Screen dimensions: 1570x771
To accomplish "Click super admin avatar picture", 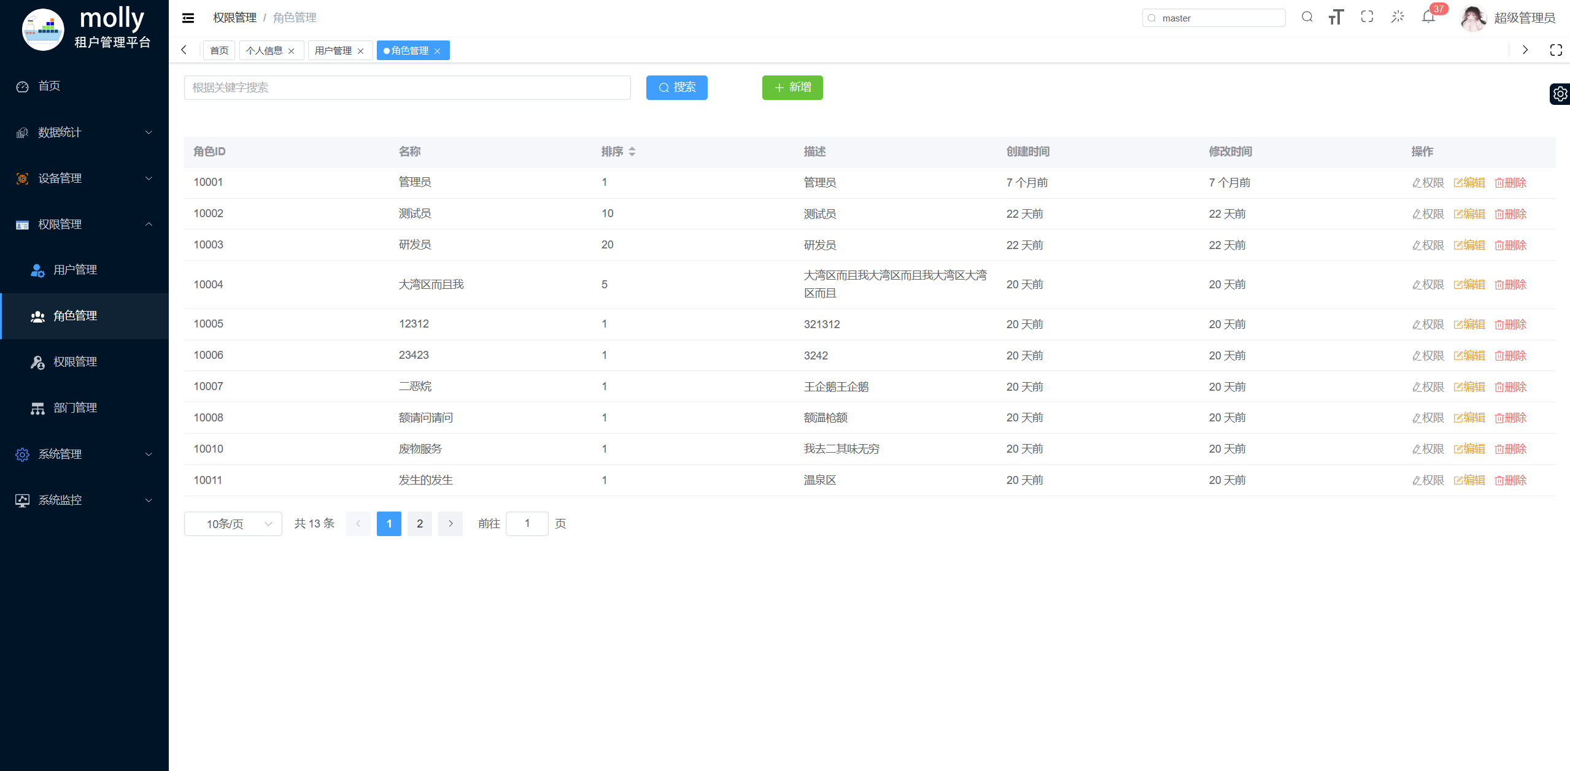I will tap(1473, 18).
